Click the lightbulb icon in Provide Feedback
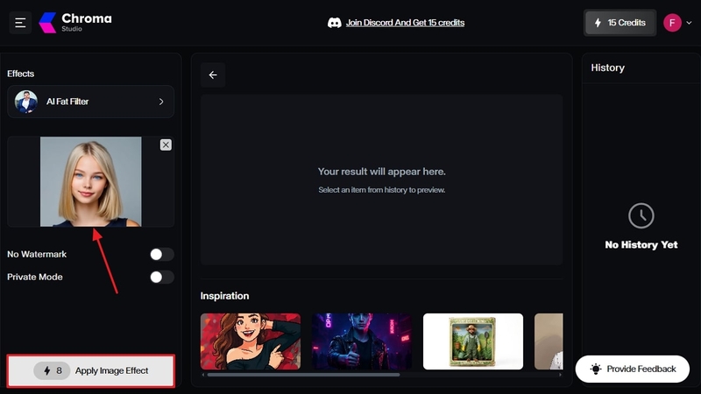 click(x=596, y=369)
